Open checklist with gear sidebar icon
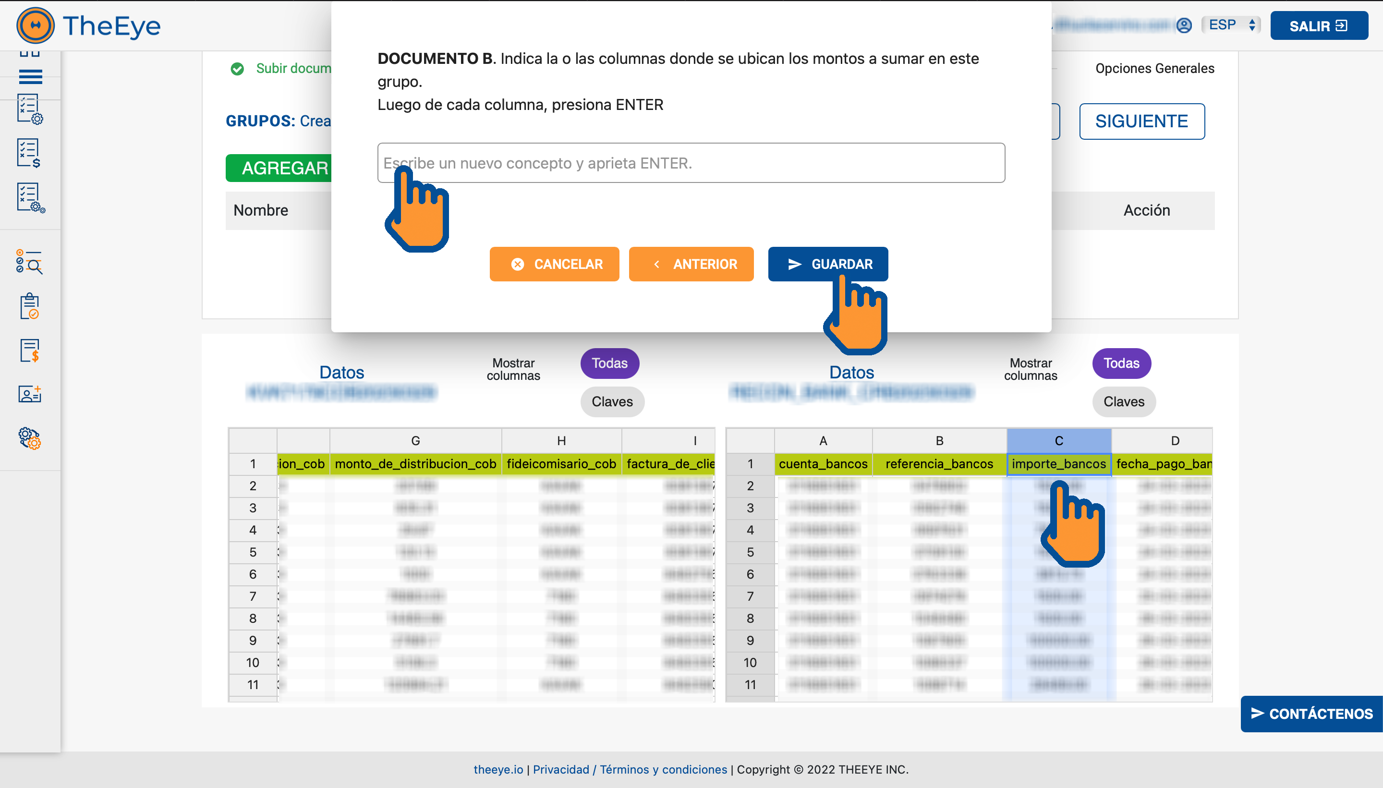1383x788 pixels. coord(30,109)
